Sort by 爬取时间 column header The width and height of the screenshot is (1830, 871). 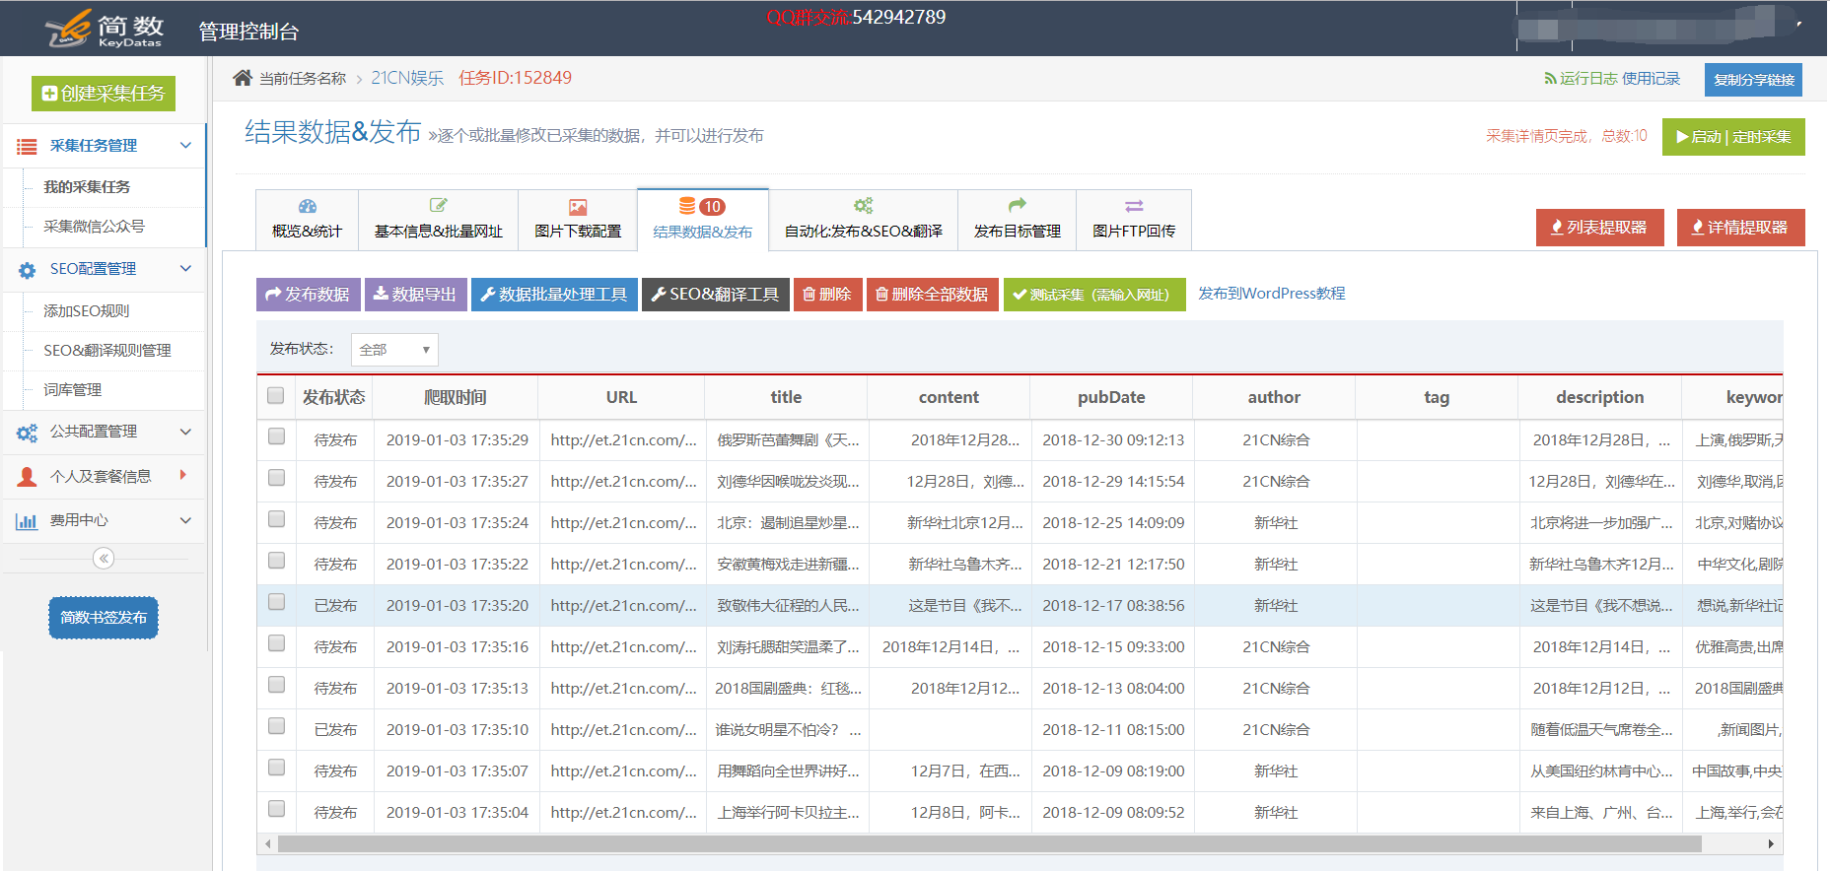[456, 397]
